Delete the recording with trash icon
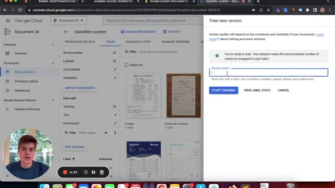Image resolution: width=335 pixels, height=188 pixels. (x=102, y=172)
